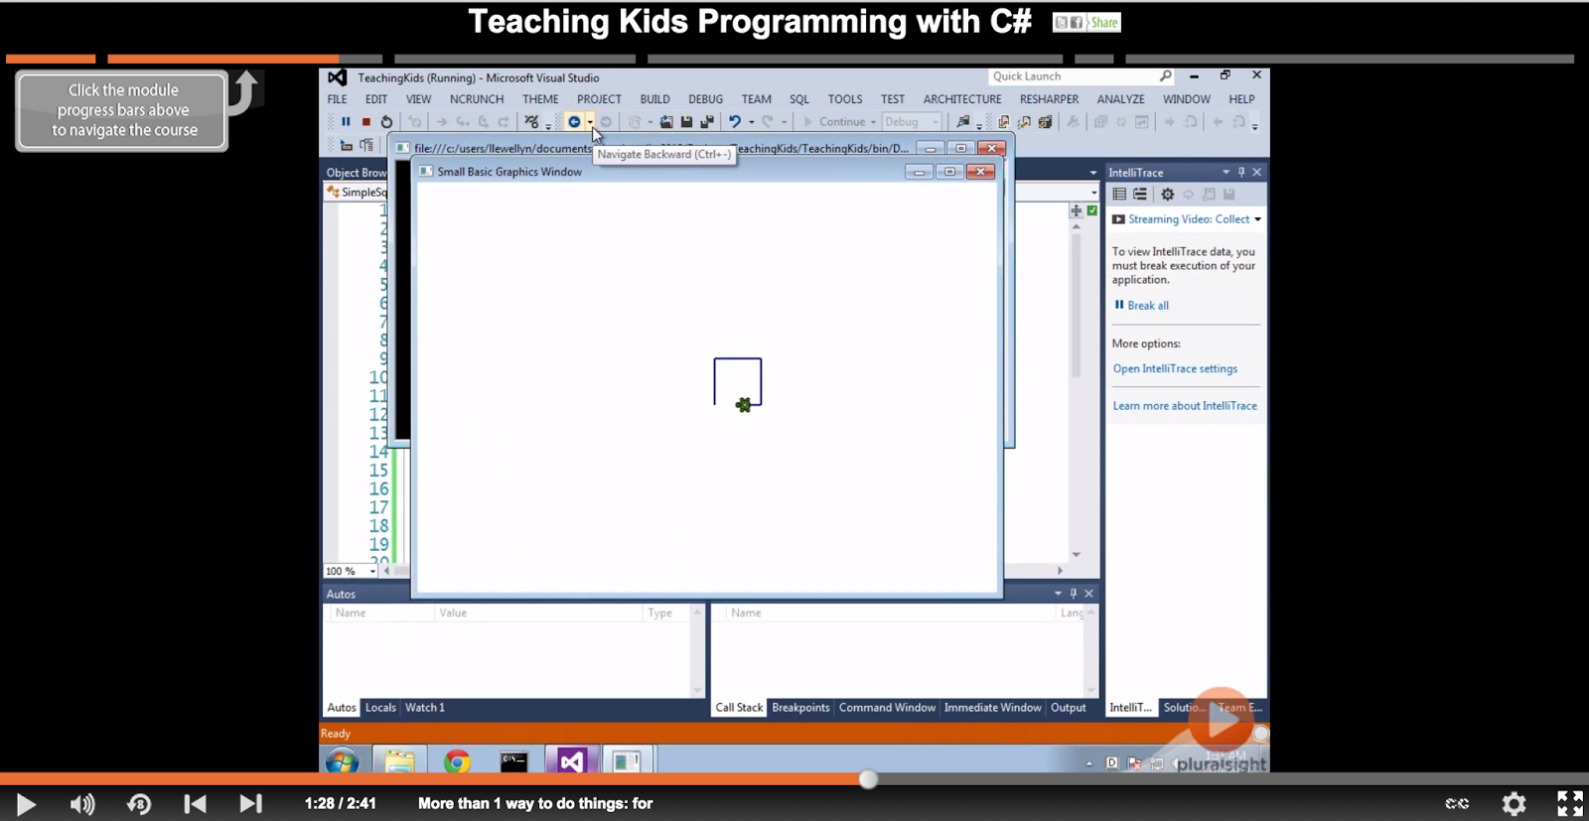Open the DEBUG menu
The height and width of the screenshot is (821, 1589).
[x=705, y=99]
